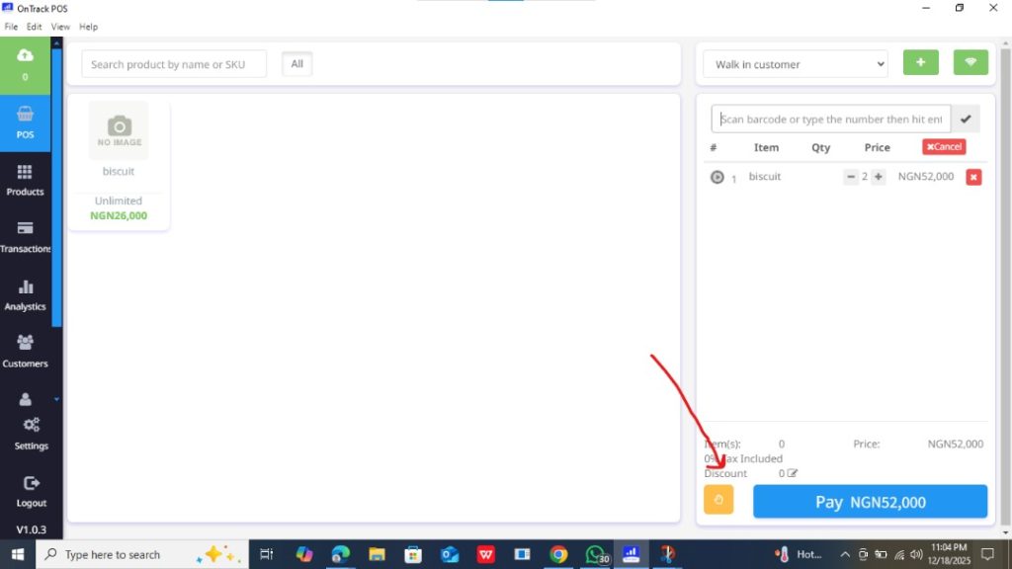1012x569 pixels.
Task: Edit the discount using pencil icon
Action: pos(793,474)
